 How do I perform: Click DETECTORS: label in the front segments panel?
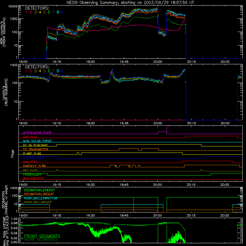point(37,8)
